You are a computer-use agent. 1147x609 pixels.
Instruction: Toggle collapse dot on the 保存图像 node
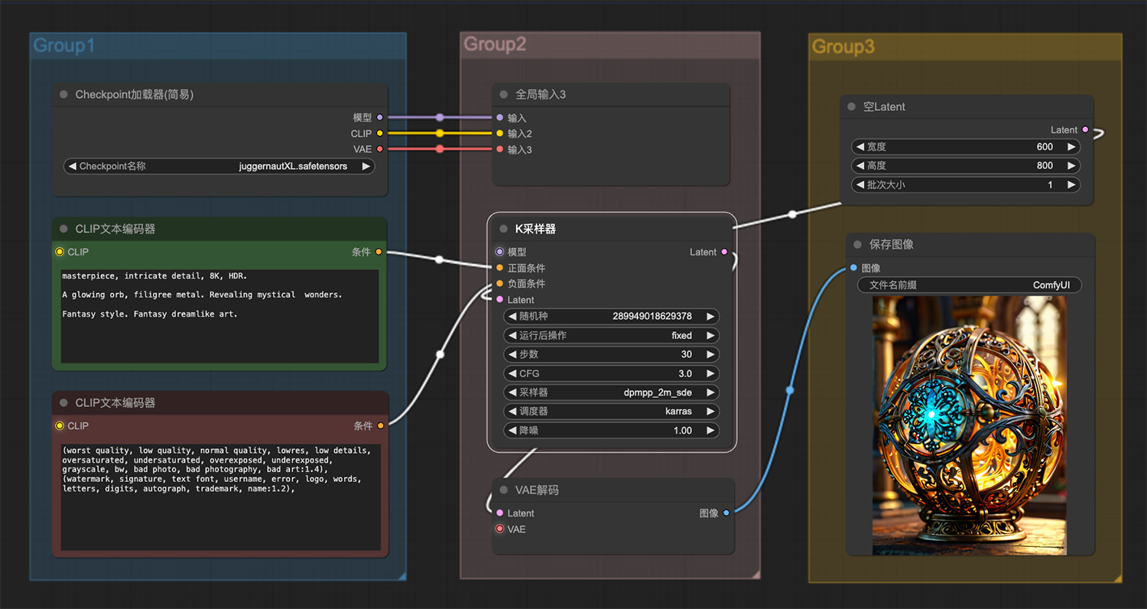coord(857,245)
